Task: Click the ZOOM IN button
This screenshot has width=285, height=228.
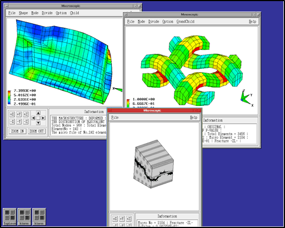Action: click(x=17, y=131)
